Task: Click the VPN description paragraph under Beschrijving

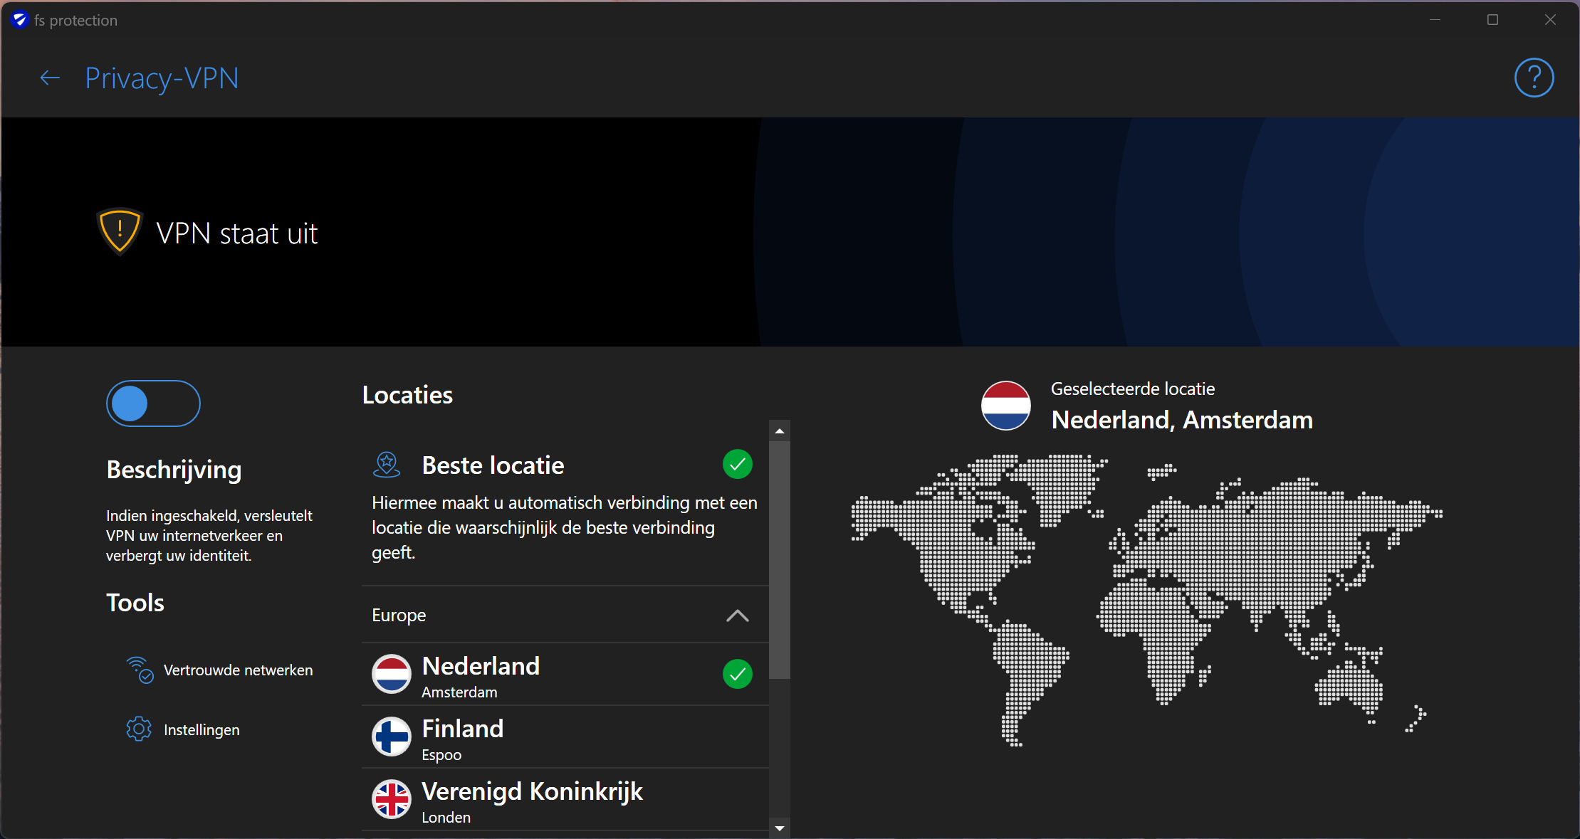Action: [x=209, y=535]
